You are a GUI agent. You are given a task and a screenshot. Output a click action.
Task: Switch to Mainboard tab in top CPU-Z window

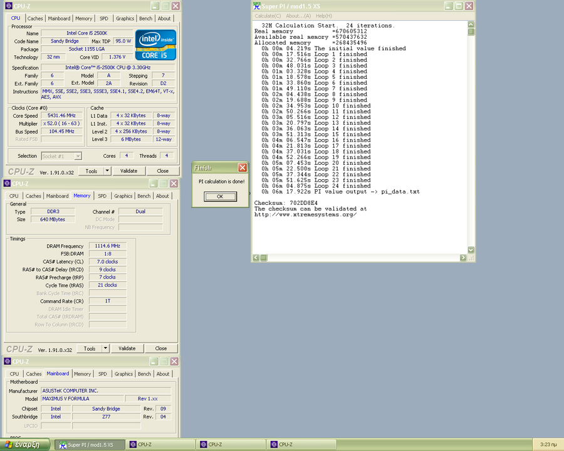click(59, 18)
